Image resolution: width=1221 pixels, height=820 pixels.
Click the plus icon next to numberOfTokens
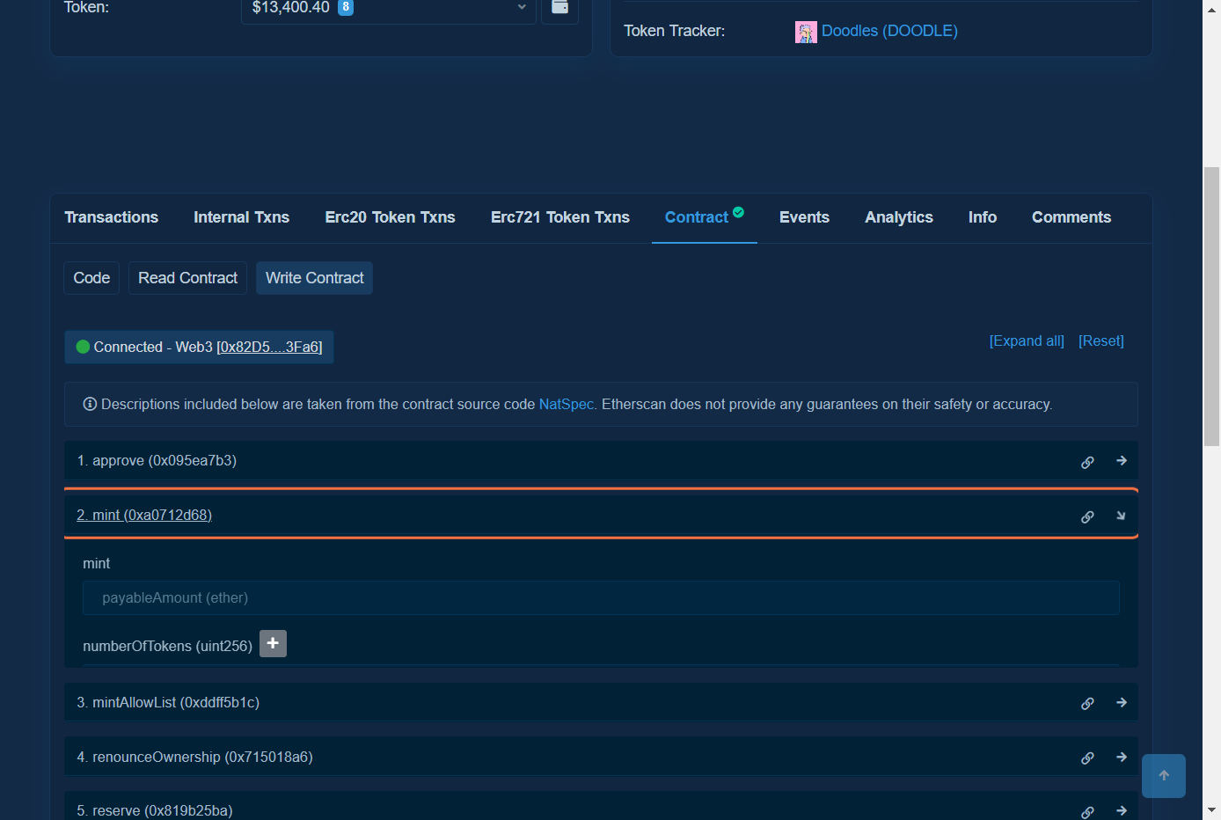[x=273, y=644]
